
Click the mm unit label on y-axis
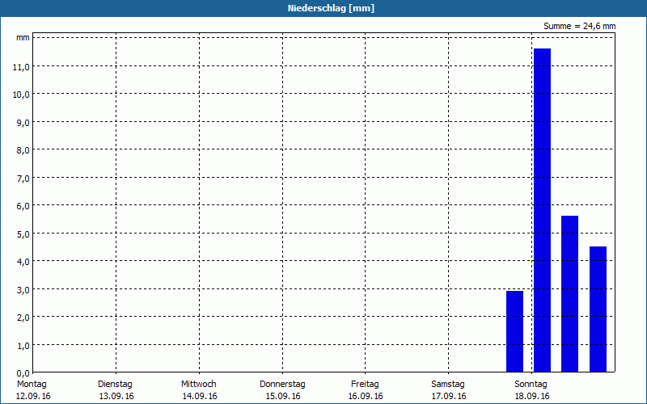(23, 38)
